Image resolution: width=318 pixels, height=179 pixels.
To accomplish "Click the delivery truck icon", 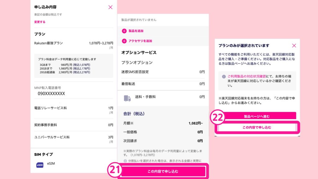I will pos(127,99).
